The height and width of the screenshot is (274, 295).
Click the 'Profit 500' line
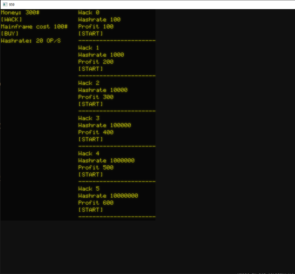[96, 167]
